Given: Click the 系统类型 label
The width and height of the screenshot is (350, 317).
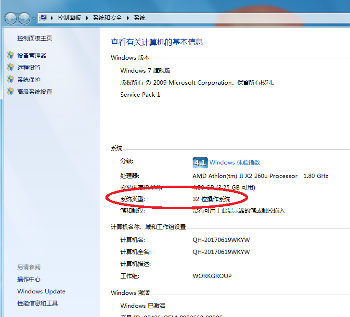Looking at the screenshot, I should [132, 199].
